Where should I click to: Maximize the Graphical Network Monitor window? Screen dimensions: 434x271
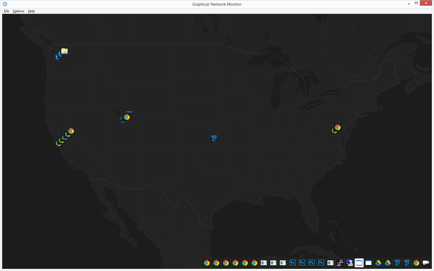(x=416, y=3)
